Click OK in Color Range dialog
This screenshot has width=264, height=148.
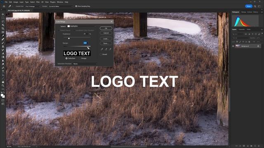[x=106, y=28]
